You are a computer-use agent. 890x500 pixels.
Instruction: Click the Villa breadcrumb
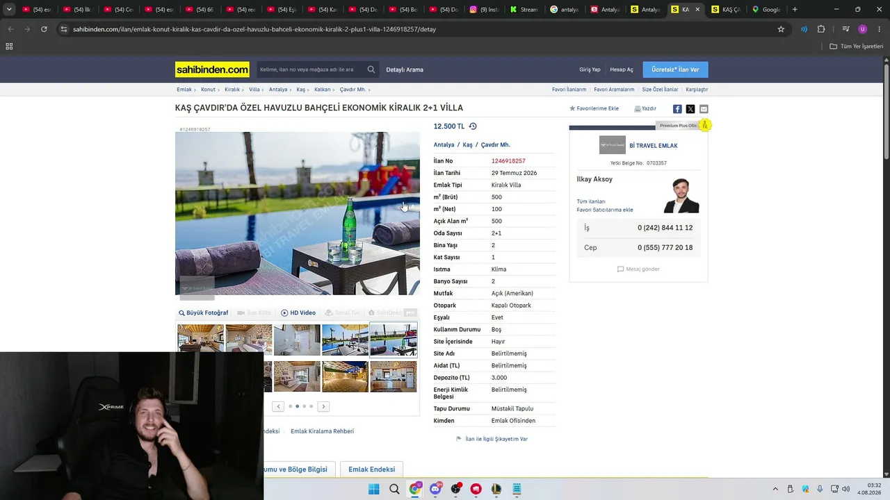point(254,90)
